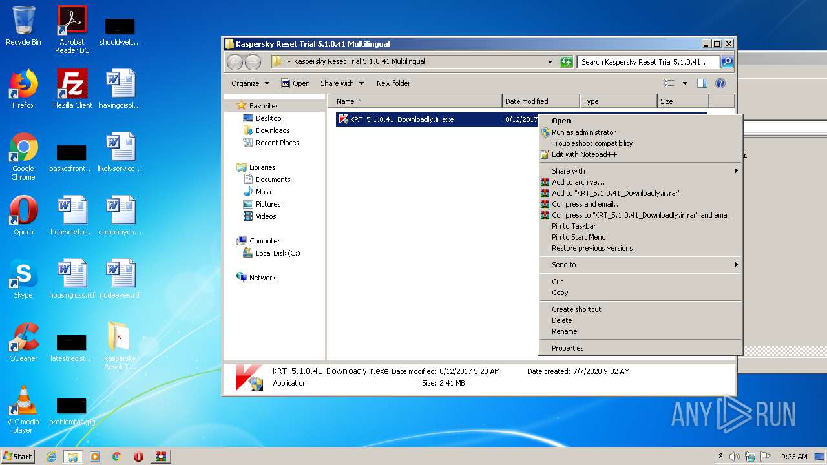Launch Google Chrome desktop shortcut
Screen dimensions: 827x465
point(23,157)
